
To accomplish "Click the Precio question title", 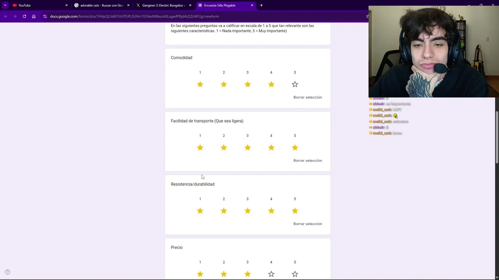I will (177, 247).
